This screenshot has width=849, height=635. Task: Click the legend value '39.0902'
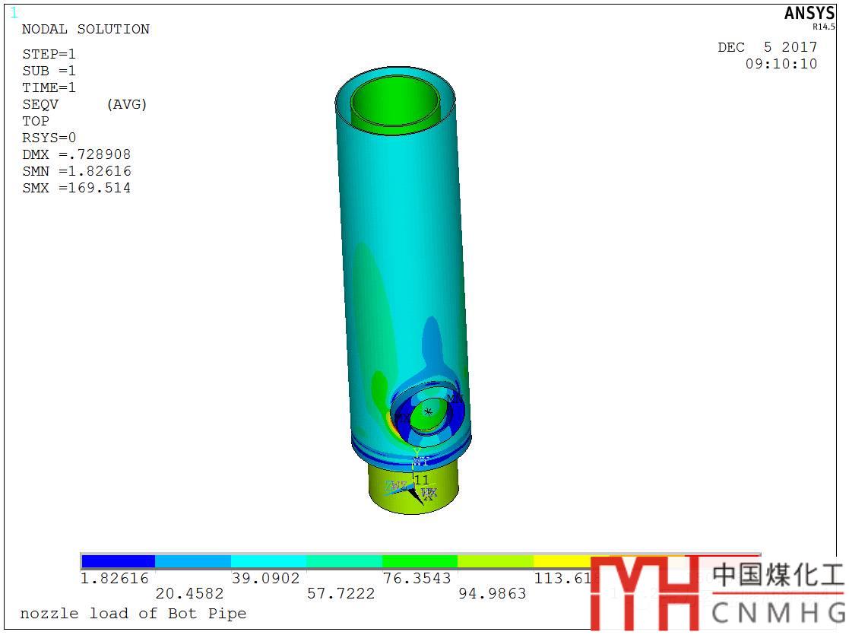pos(265,579)
